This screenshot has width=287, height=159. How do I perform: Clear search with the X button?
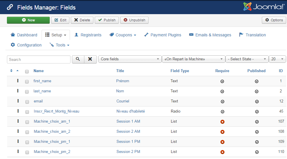90,59
